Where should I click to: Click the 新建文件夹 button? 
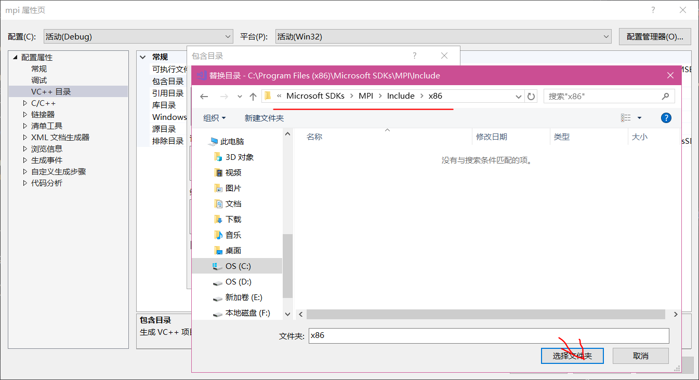[263, 118]
